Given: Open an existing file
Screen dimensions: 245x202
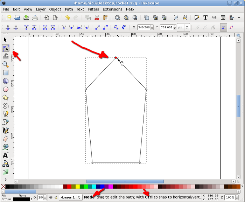Looking at the screenshot, I should pos(17,18).
